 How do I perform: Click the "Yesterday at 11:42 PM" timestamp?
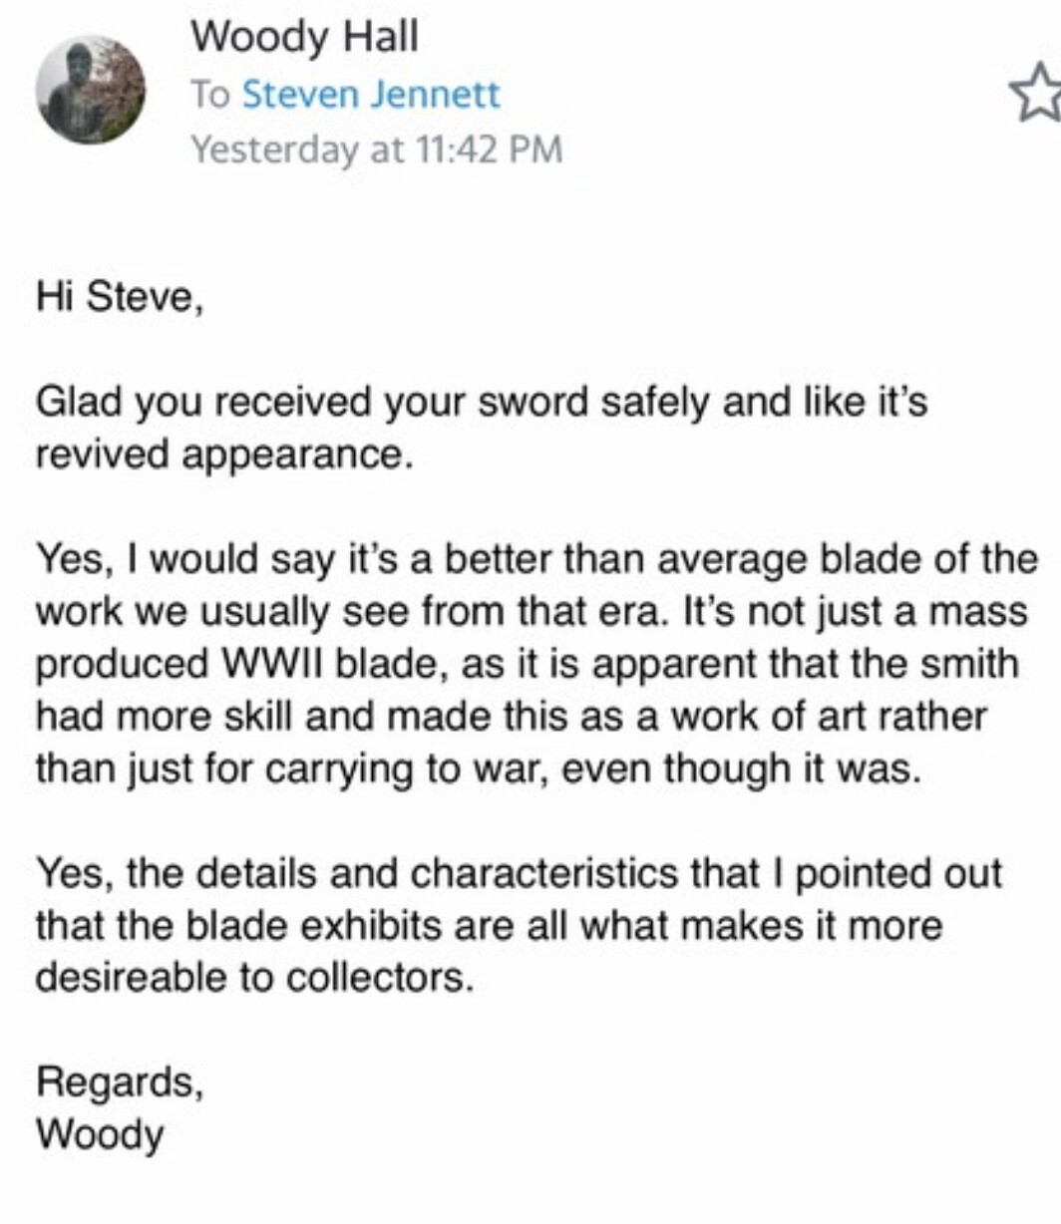[377, 150]
